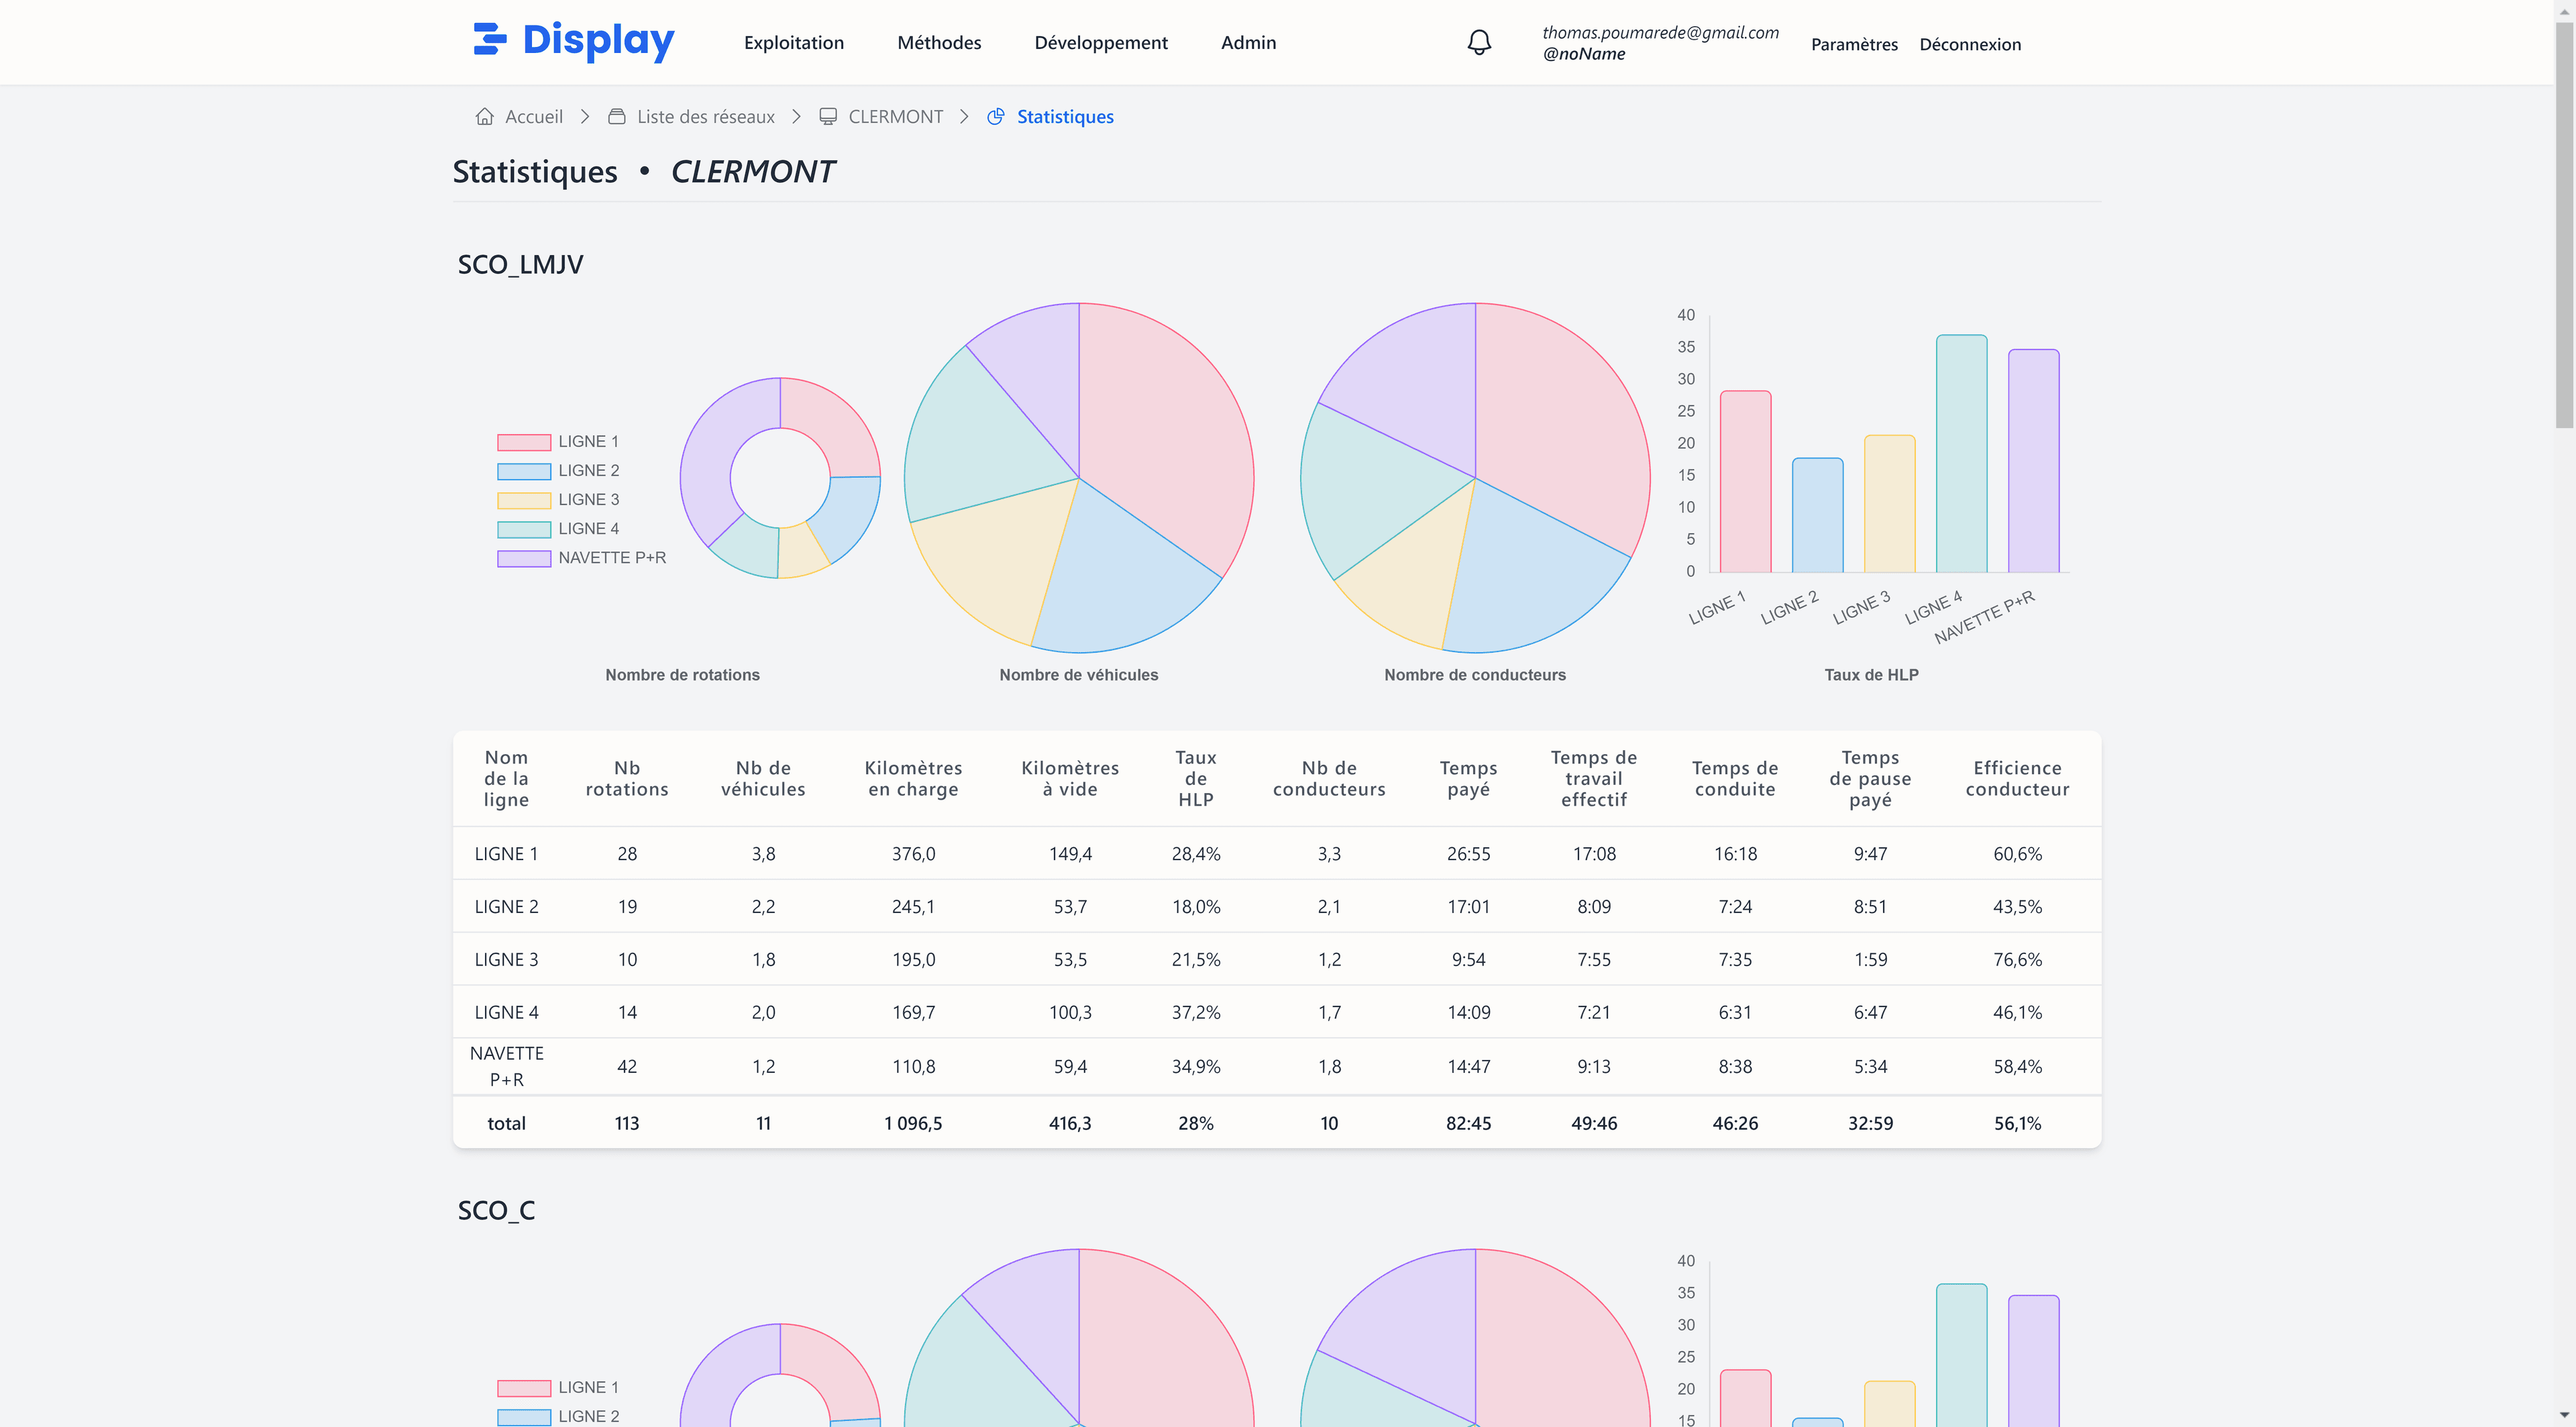The height and width of the screenshot is (1427, 2576).
Task: Click the SCO_C section heading
Action: pos(496,1210)
